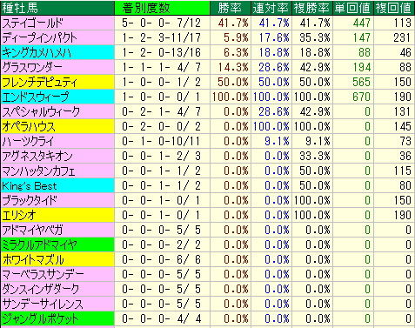This screenshot has height=328, width=415.
Task: Click マンハッタンカフェ 複回値 115
Action: pos(403,171)
